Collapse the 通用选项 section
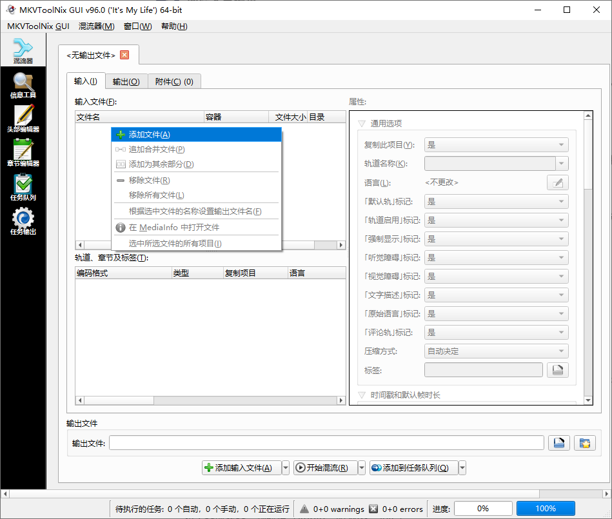The width and height of the screenshot is (612, 519). pyautogui.click(x=362, y=123)
